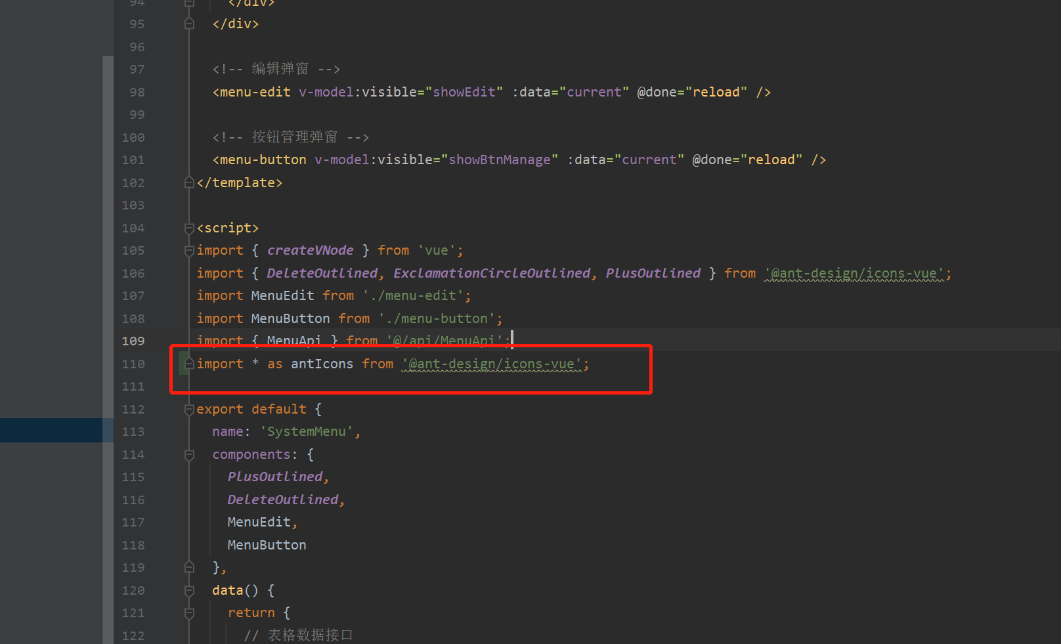Open the '@ant-design/icons-vue' link on line 106
Image resolution: width=1061 pixels, height=644 pixels.
855,273
